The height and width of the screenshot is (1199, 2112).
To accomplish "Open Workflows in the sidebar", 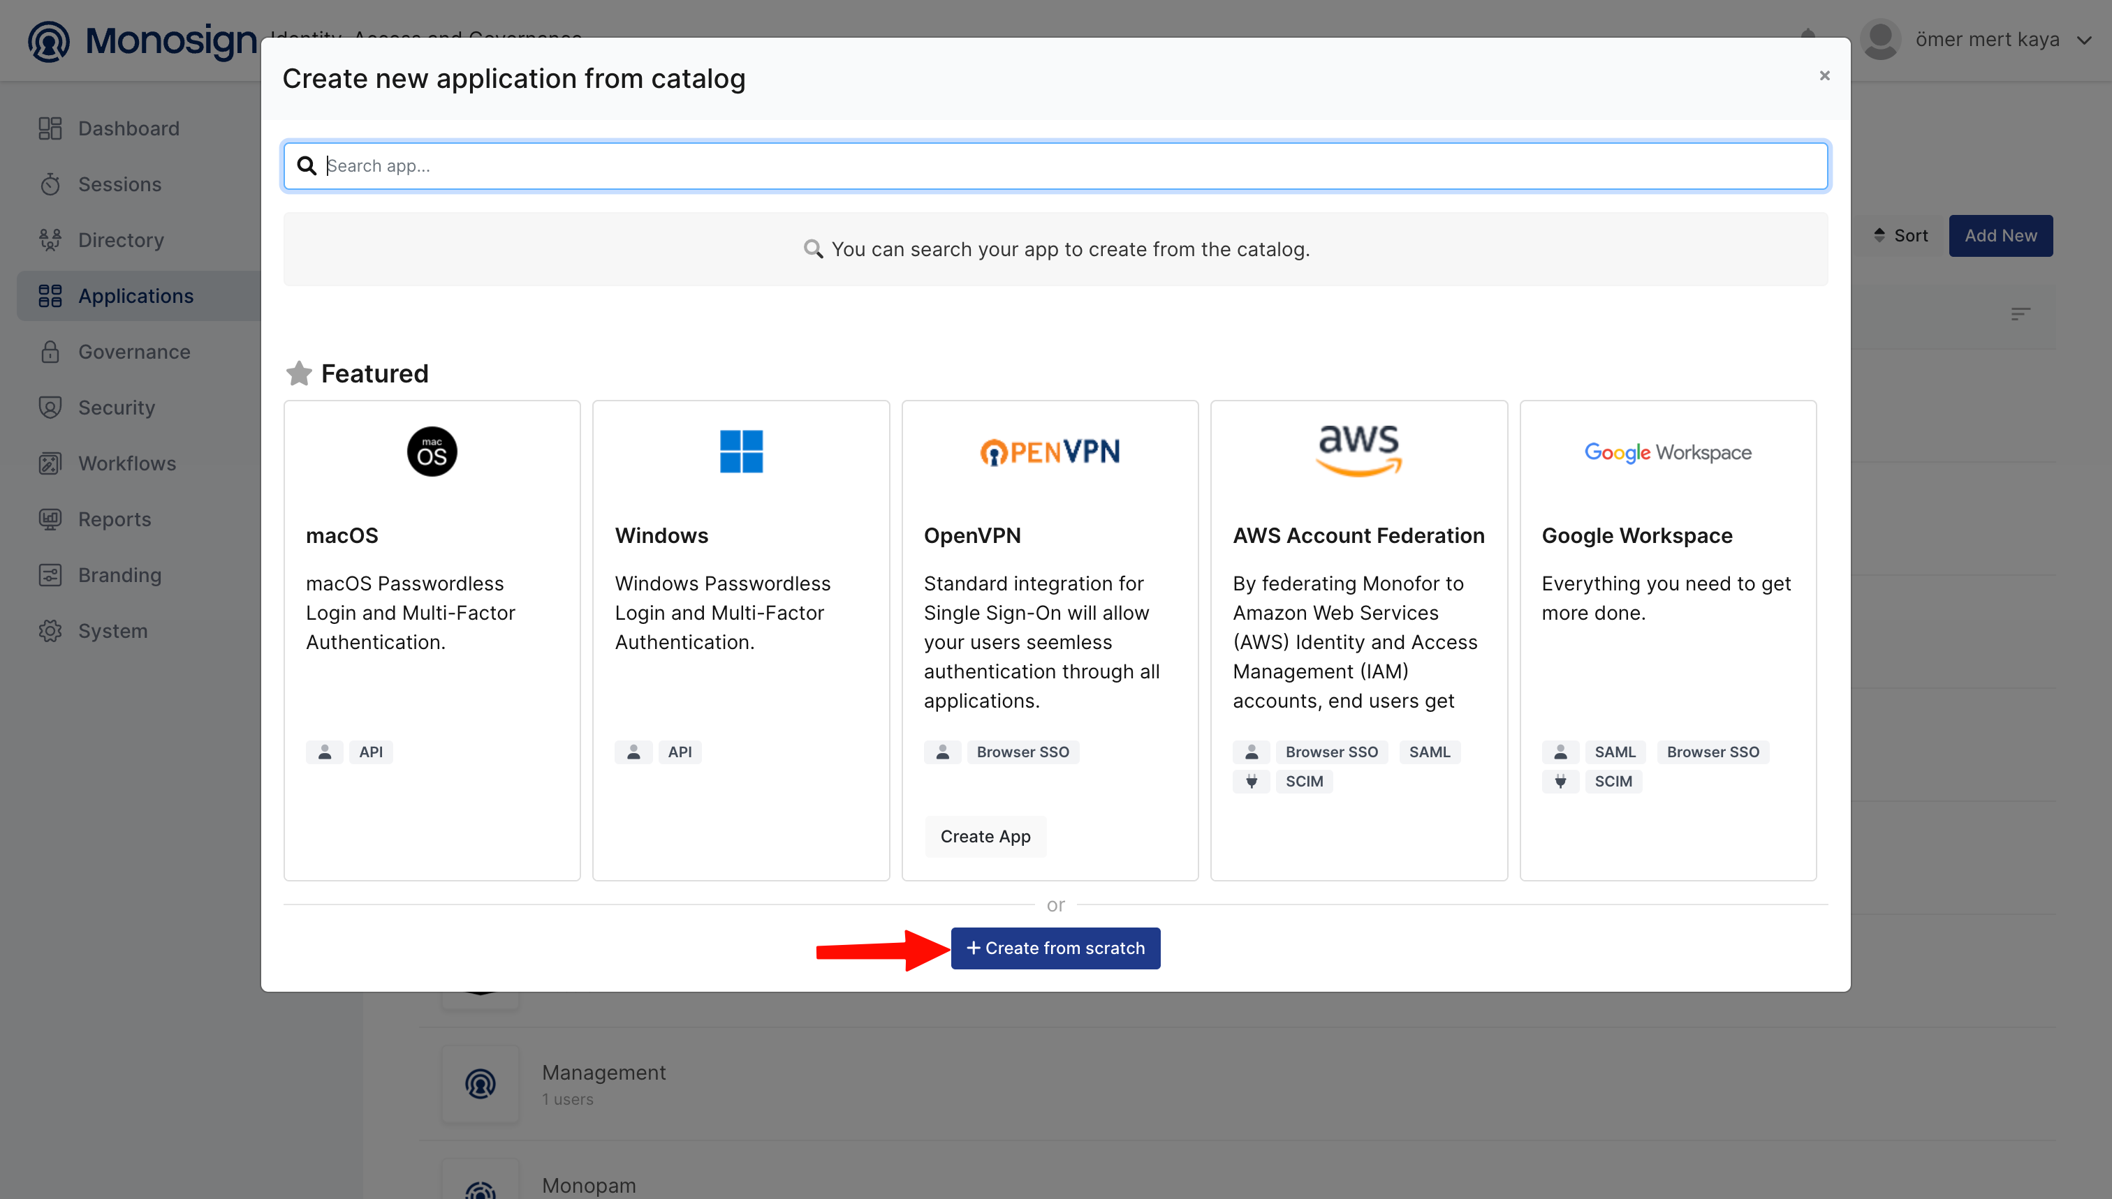I will (x=127, y=463).
